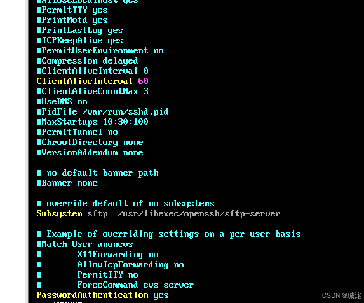The width and height of the screenshot is (364, 303).
Task: Click the X11Forwarding no line
Action: pyautogui.click(x=118, y=255)
